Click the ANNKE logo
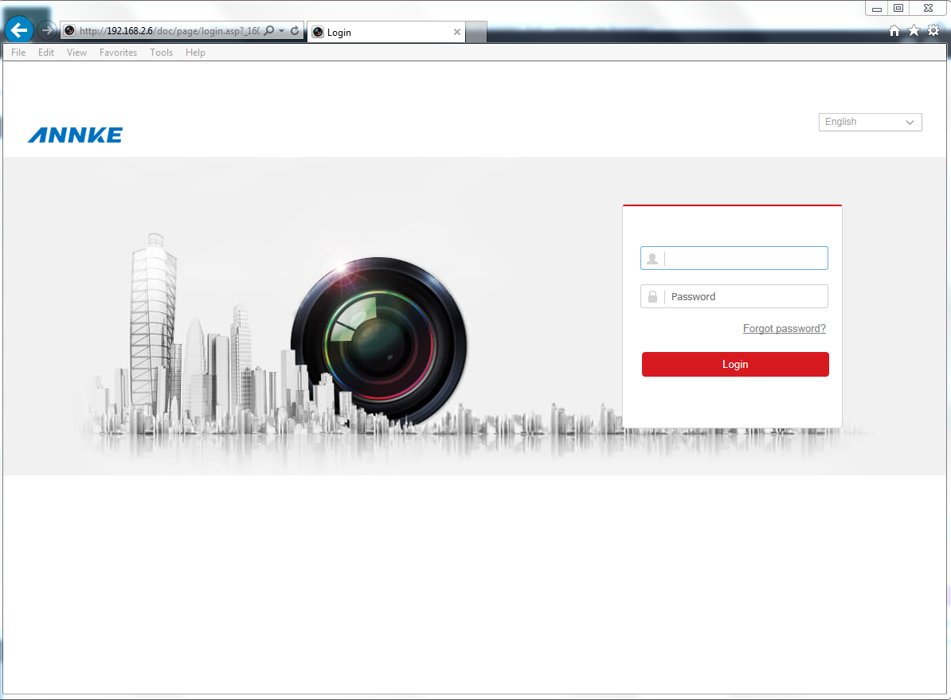Screen dimensions: 951x700 coord(75,135)
